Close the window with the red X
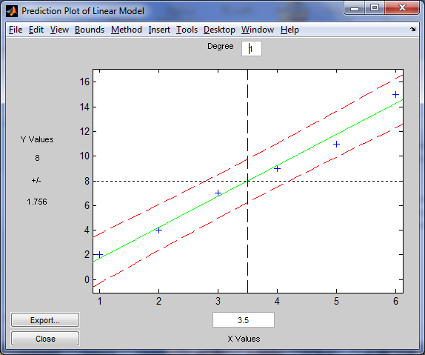Image resolution: width=425 pixels, height=355 pixels. coord(402,7)
